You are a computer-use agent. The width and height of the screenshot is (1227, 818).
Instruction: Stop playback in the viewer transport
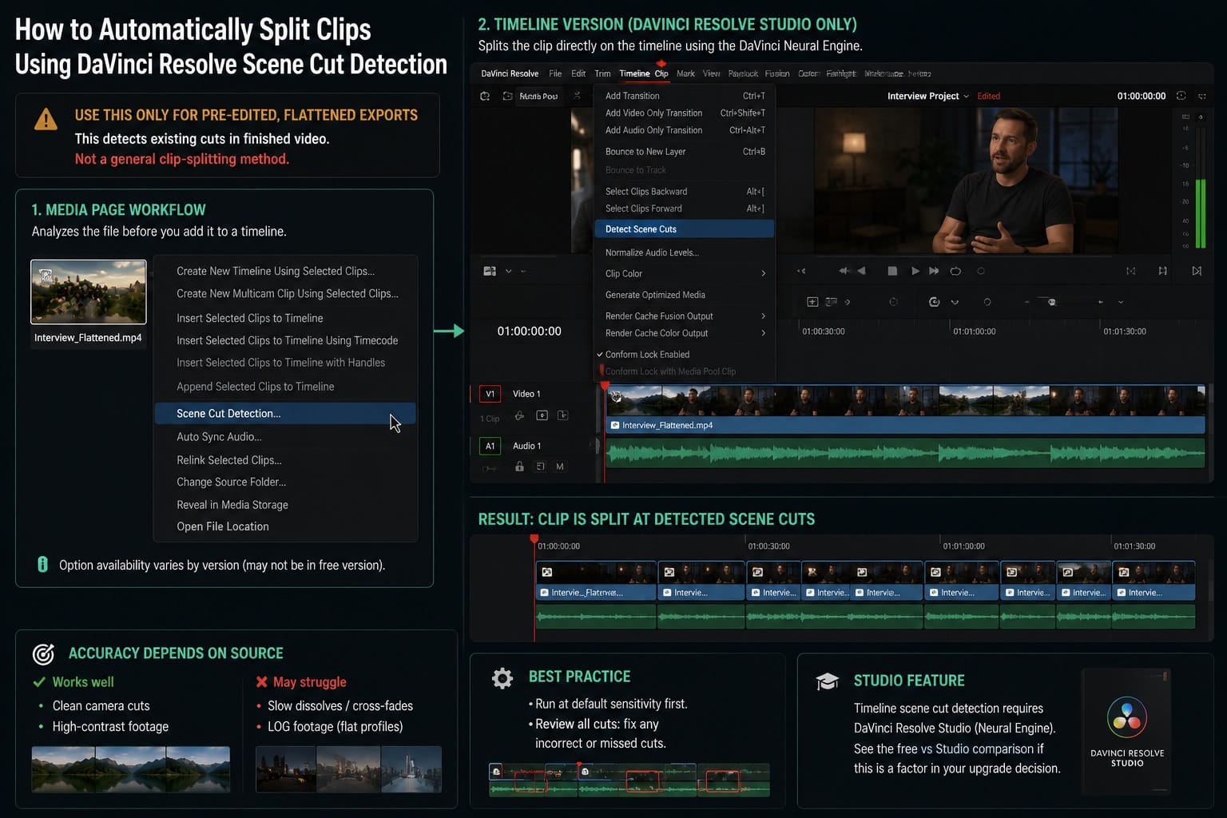pos(892,271)
